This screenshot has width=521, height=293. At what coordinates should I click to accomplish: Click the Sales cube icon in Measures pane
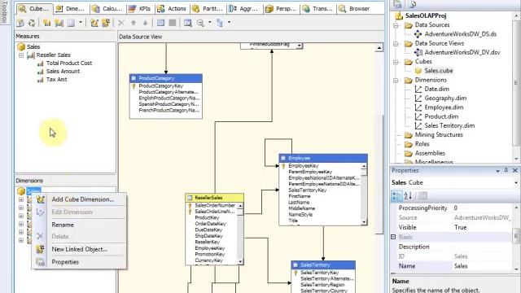pyautogui.click(x=21, y=47)
